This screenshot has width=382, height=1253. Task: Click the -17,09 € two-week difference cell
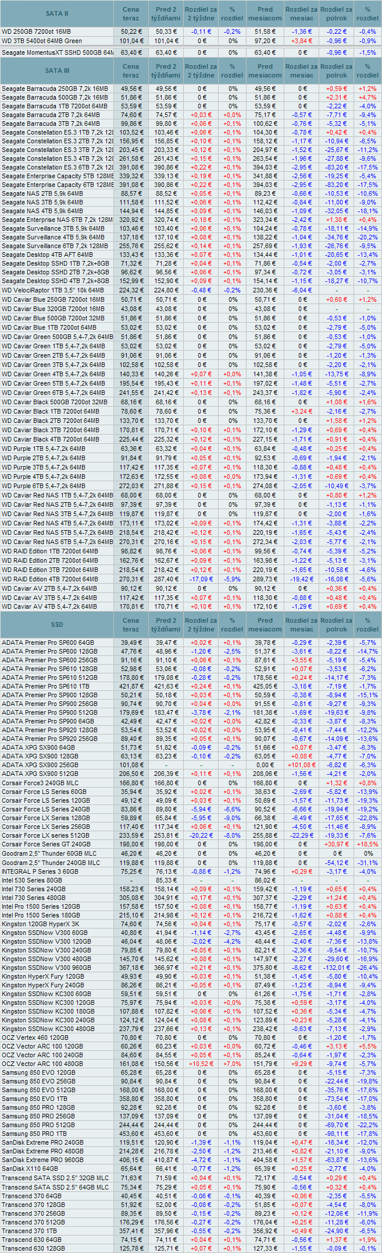point(201,579)
